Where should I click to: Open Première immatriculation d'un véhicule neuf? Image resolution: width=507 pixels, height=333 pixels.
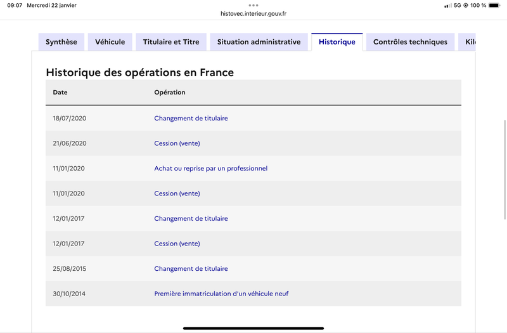point(221,294)
